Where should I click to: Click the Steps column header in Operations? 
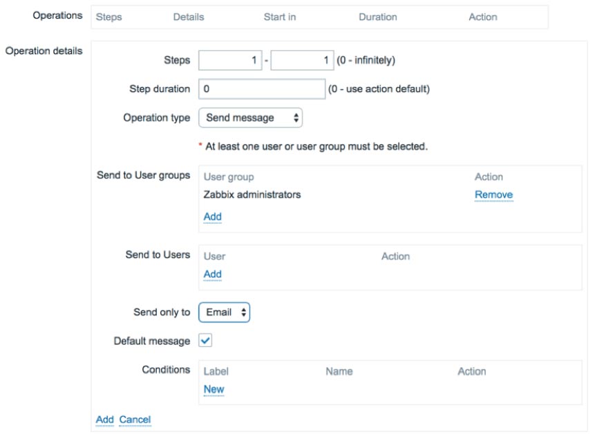(108, 17)
